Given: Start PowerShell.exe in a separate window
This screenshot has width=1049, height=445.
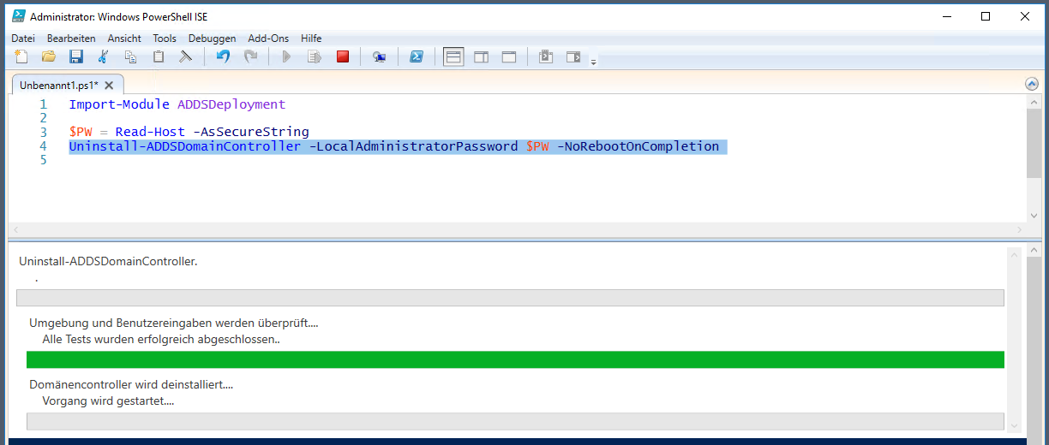Looking at the screenshot, I should tap(416, 56).
